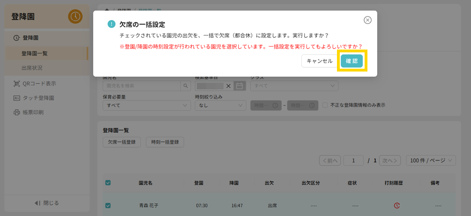
Task: Open the calendar date picker icon
Action: coord(239,86)
